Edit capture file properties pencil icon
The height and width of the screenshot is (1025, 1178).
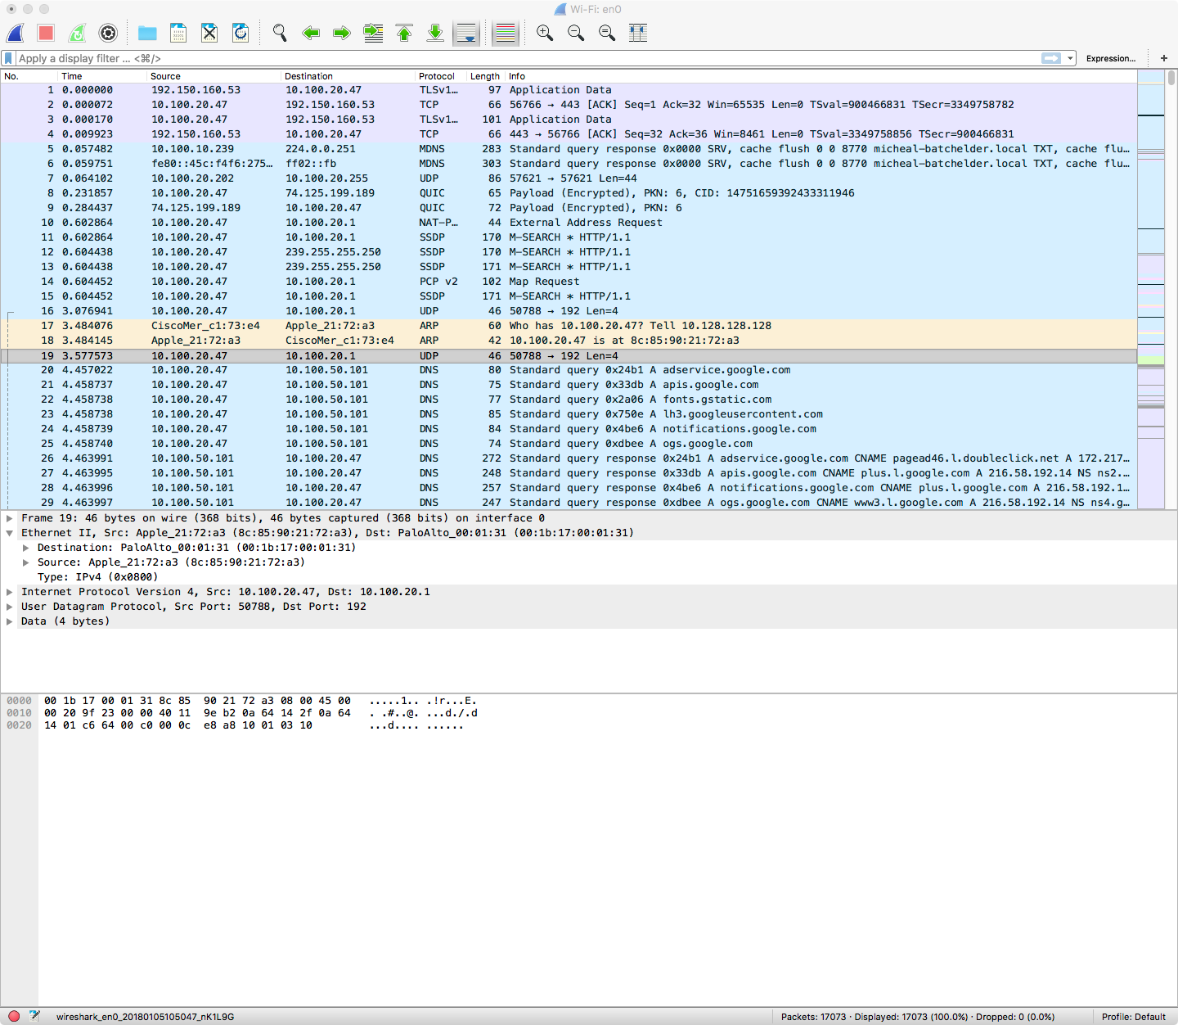pos(34,1016)
